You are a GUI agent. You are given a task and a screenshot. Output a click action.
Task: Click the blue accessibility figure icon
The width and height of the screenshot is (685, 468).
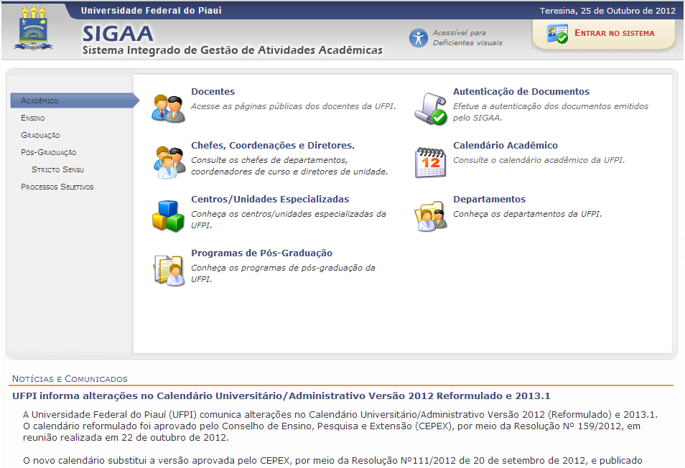(x=419, y=38)
